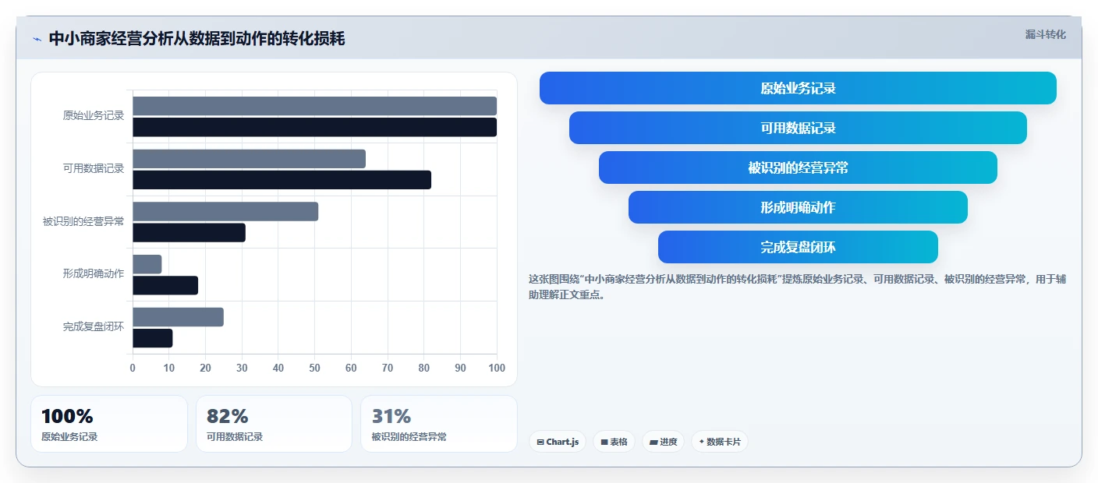Click the x-axis tick label 40
1098x483 pixels.
click(x=278, y=368)
